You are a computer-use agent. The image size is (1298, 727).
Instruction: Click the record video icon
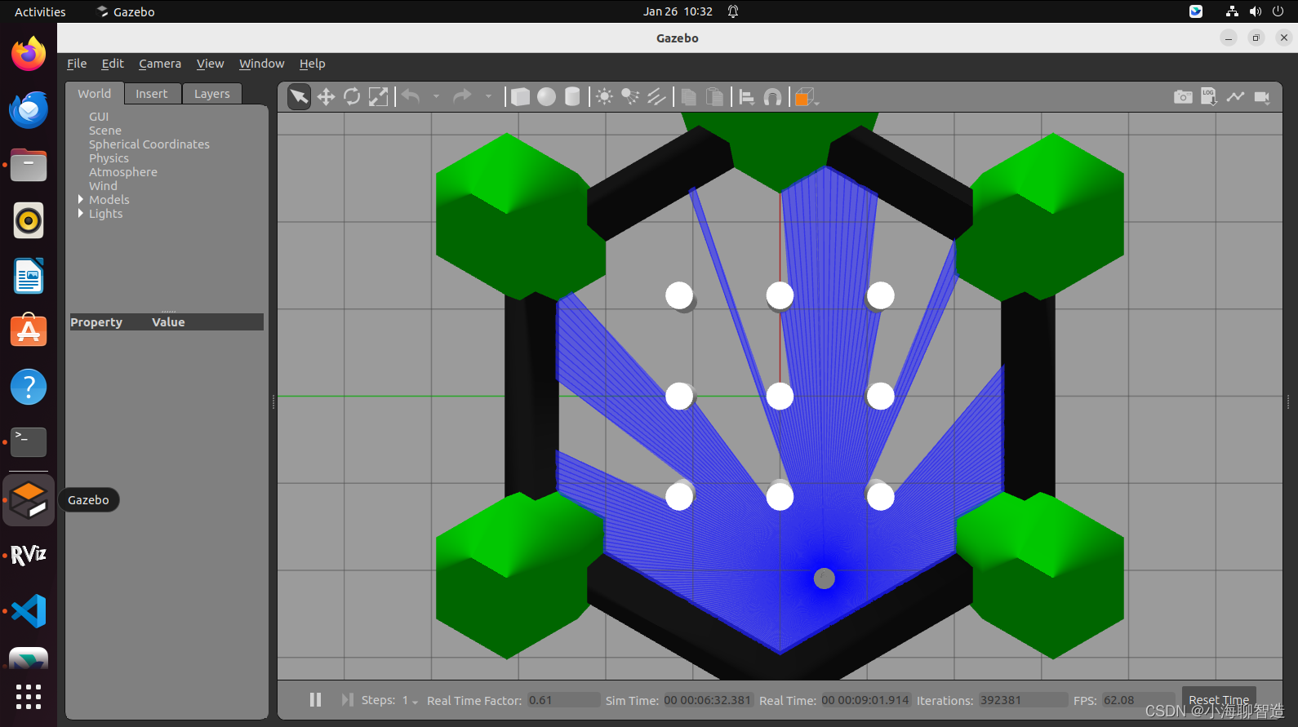1262,97
